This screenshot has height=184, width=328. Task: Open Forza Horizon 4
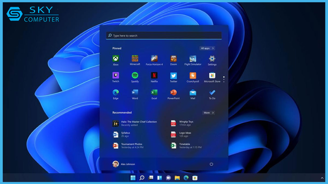coord(154,60)
